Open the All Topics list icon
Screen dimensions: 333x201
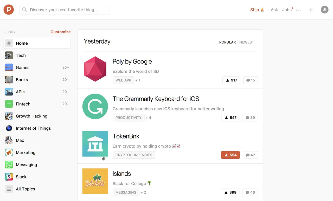(x=9, y=189)
